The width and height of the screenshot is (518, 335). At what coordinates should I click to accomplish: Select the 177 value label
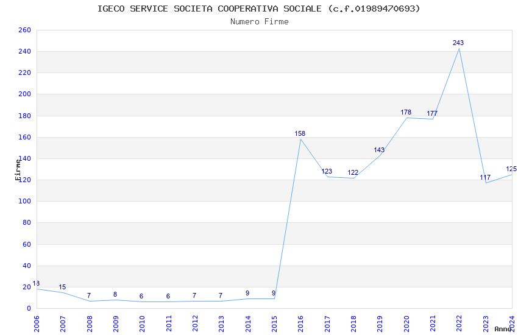tap(432, 113)
